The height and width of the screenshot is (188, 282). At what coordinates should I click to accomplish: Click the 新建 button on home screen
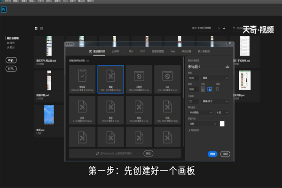click(11, 60)
